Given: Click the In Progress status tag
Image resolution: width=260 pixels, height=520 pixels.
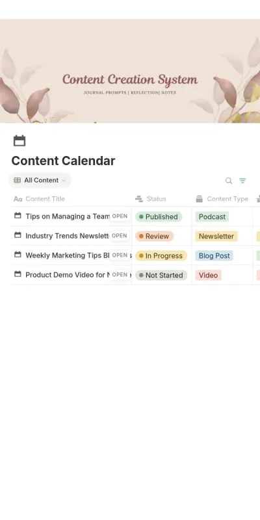Looking at the screenshot, I should (161, 256).
